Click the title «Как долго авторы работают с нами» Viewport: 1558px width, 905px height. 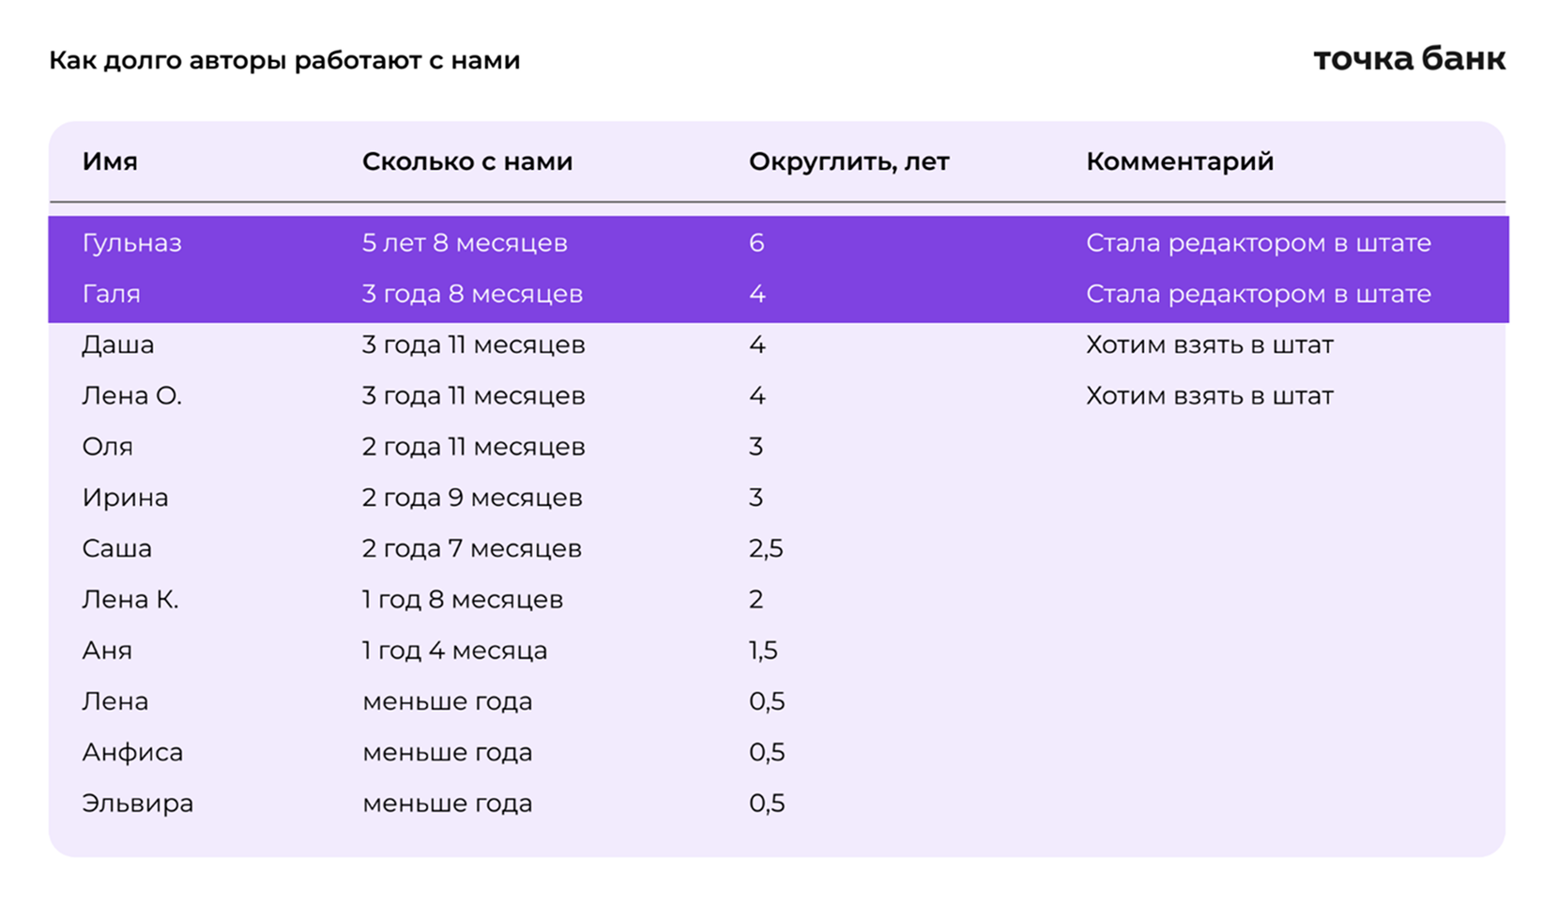tap(284, 61)
